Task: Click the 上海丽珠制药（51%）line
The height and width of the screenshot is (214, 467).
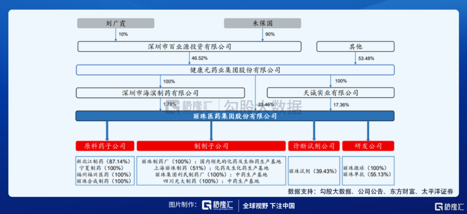Action: click(x=211, y=168)
